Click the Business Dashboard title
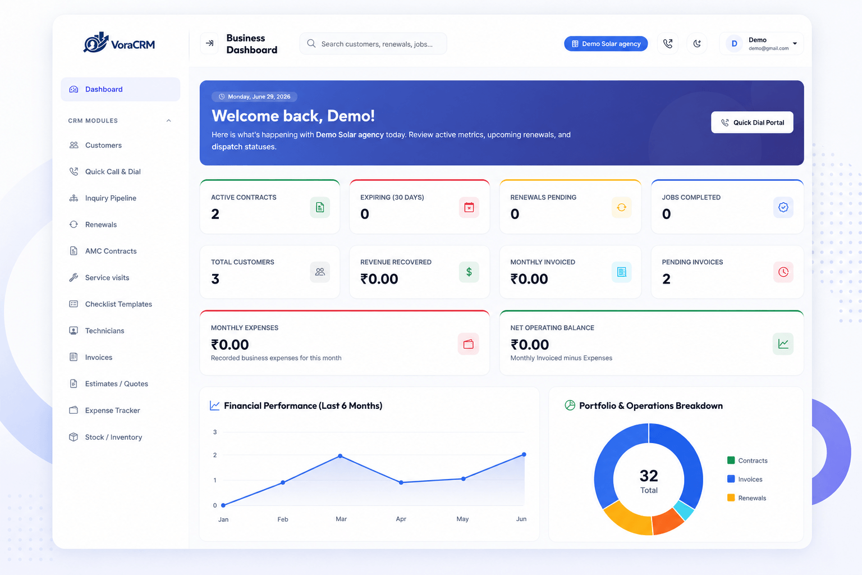This screenshot has width=862, height=575. tap(252, 44)
